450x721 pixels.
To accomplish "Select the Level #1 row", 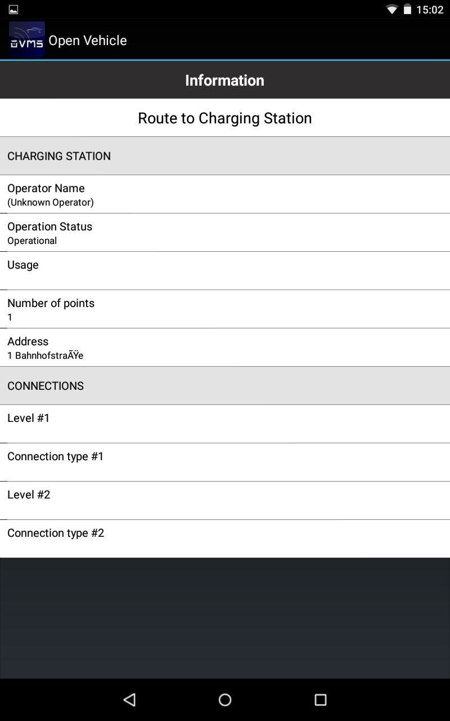I will pos(225,424).
